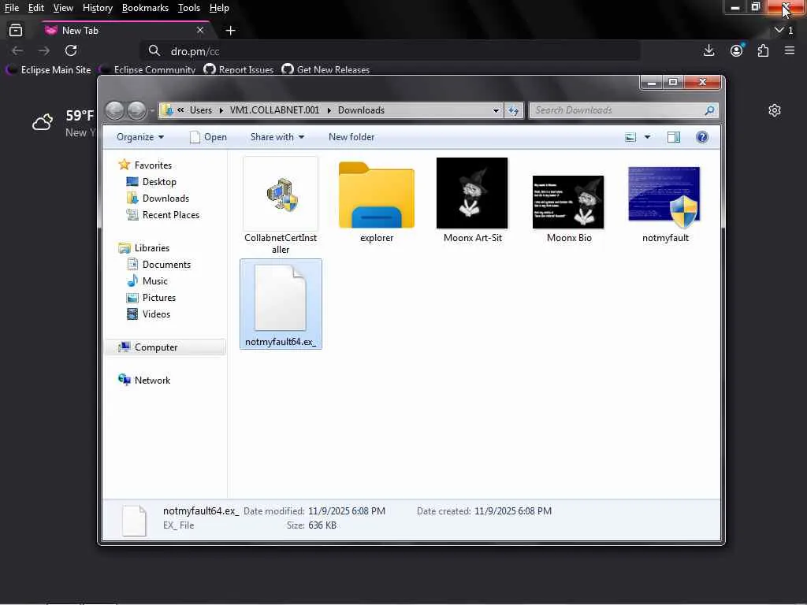Select the Moonx Bio image thumbnail

[x=568, y=202]
